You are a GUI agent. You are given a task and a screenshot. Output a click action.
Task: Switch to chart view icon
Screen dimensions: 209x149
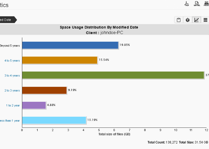pyautogui.click(x=196, y=20)
